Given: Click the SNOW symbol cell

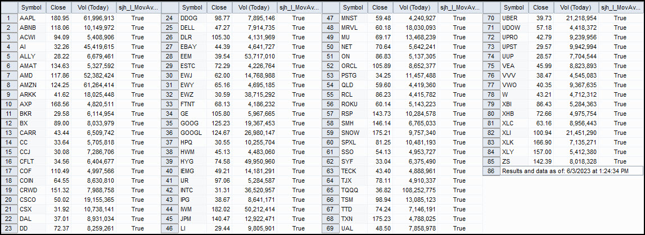Looking at the screenshot, I should pos(353,133).
